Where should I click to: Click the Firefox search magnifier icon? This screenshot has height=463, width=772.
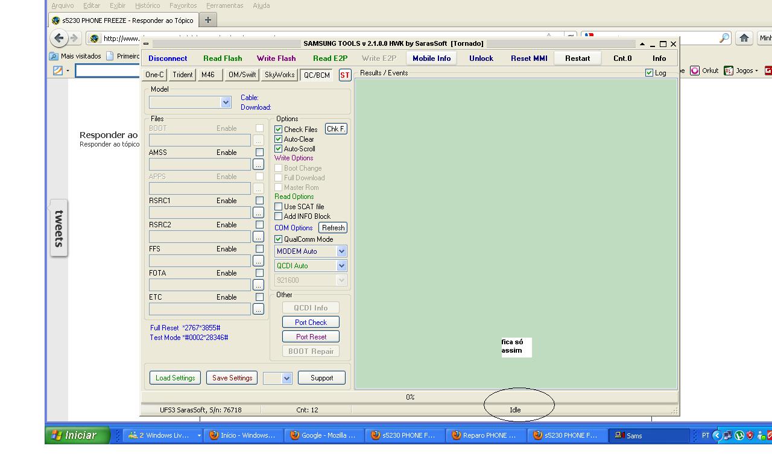point(724,38)
